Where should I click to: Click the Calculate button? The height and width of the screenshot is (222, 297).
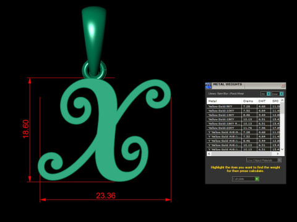click(x=246, y=179)
